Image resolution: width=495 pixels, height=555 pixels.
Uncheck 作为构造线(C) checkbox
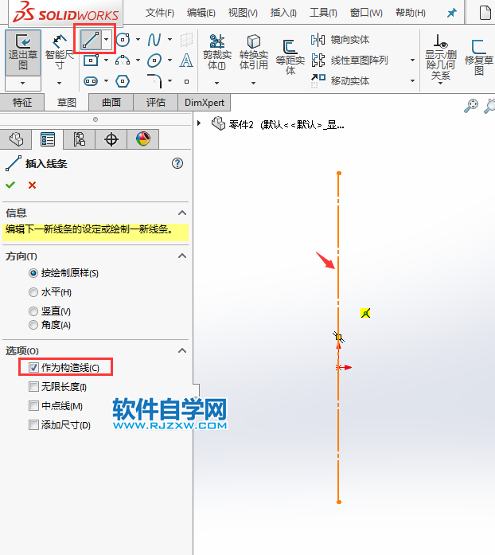(33, 367)
